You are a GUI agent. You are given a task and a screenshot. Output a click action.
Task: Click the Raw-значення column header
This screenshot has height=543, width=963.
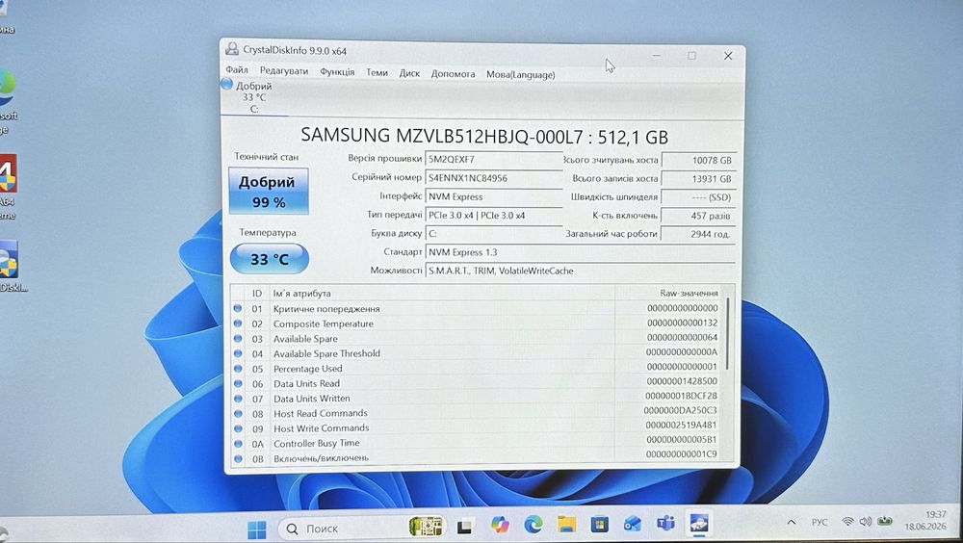(x=668, y=294)
